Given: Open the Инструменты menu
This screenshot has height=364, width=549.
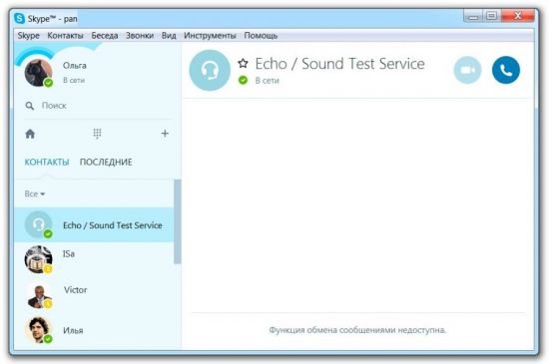Looking at the screenshot, I should (210, 36).
